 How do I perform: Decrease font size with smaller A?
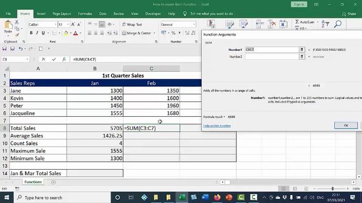pos(79,24)
